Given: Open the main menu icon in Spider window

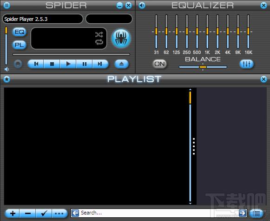Looking at the screenshot, I should point(7,5).
